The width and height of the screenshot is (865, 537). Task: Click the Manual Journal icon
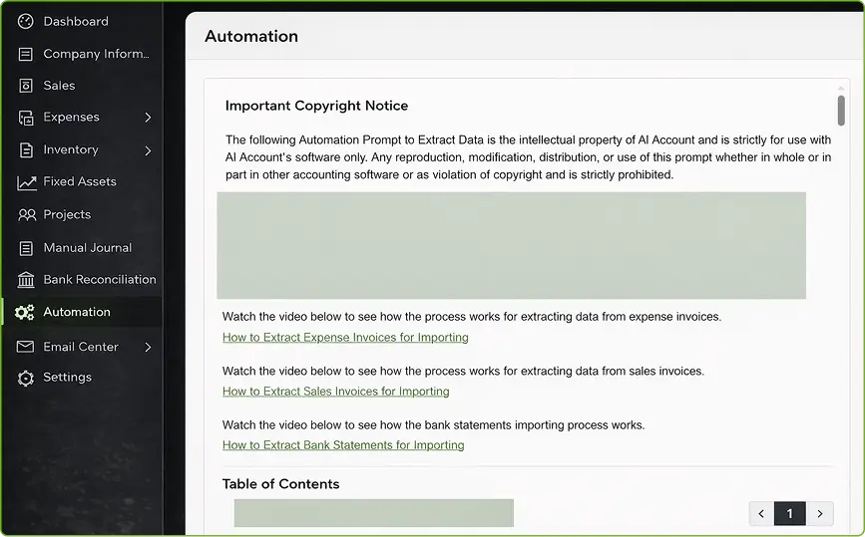(x=26, y=248)
